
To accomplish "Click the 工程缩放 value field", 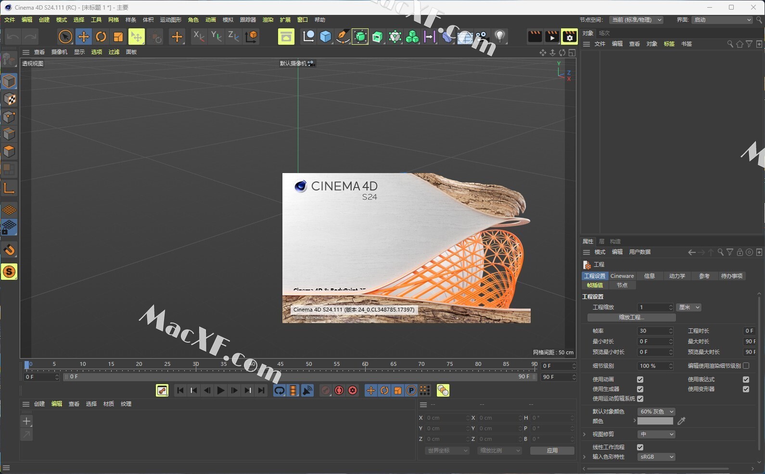I will coord(655,307).
